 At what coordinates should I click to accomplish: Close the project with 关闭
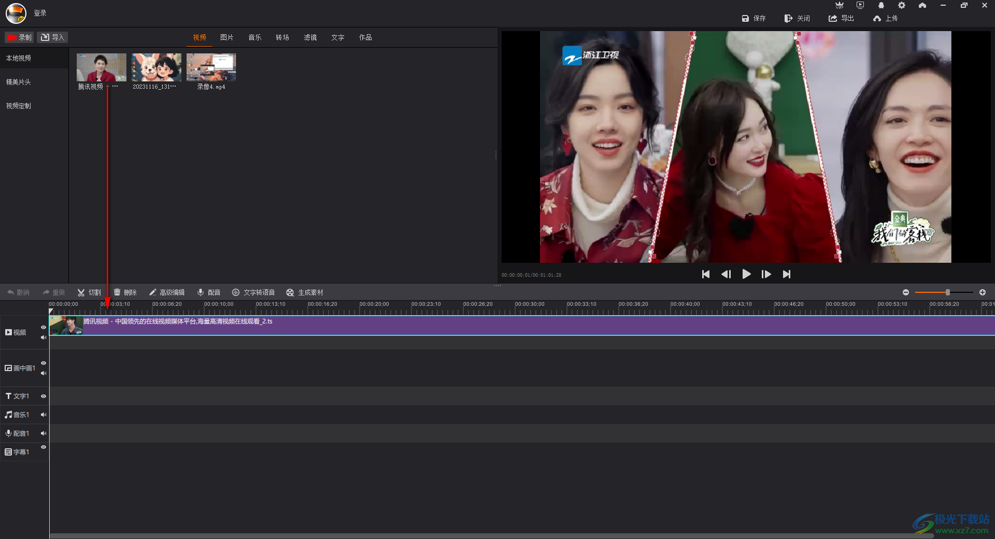tap(797, 18)
